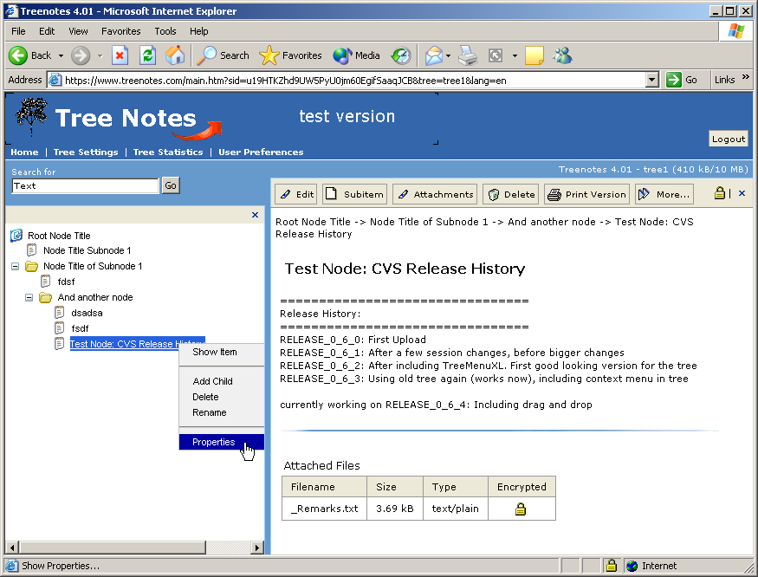Image resolution: width=758 pixels, height=577 pixels.
Task: Click the Internet zone globe in status bar
Action: click(632, 566)
